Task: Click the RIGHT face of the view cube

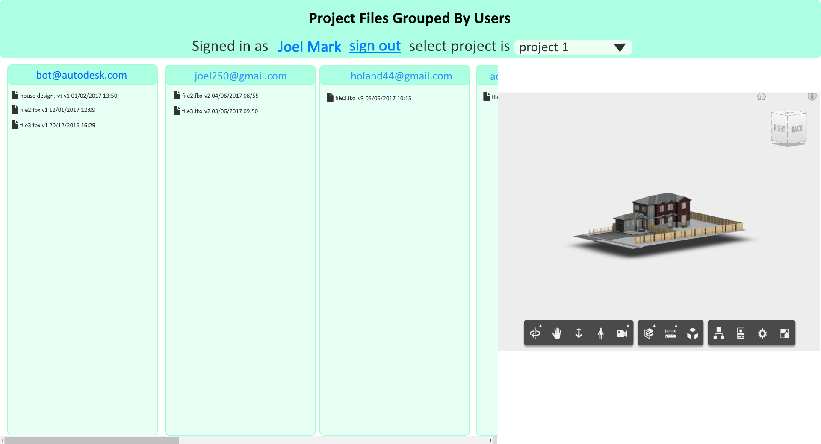Action: (x=779, y=129)
